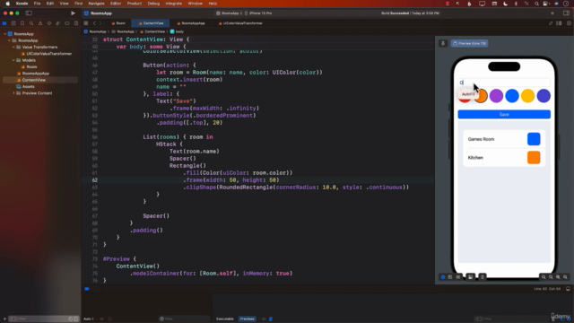Pick the blue color circle
Viewport: 574px width, 323px height.
tap(512, 96)
